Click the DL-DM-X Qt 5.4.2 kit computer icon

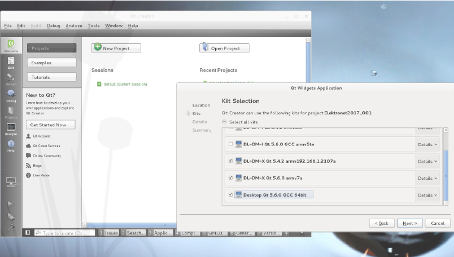click(238, 161)
